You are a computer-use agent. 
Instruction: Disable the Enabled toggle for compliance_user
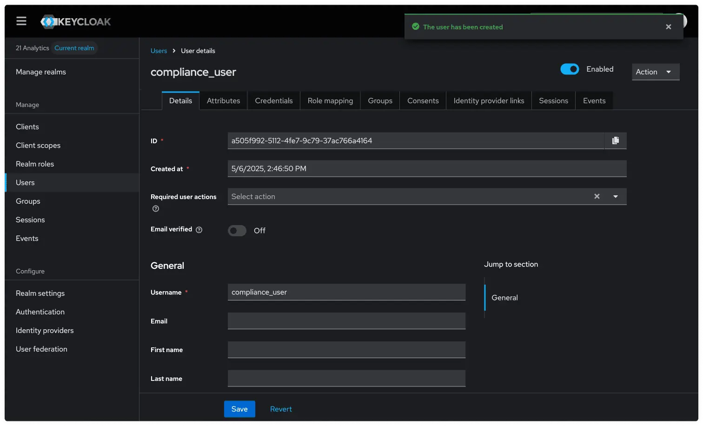(569, 69)
